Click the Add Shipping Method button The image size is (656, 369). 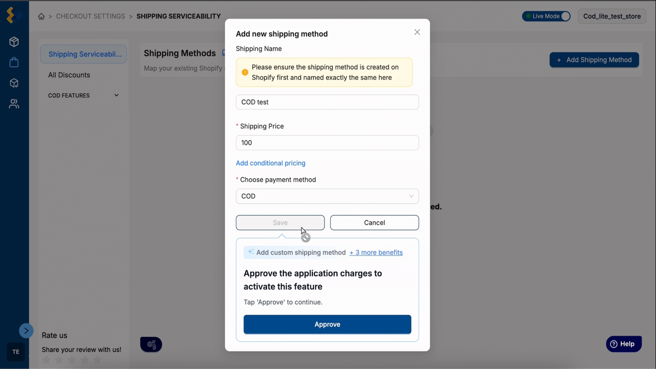click(594, 60)
